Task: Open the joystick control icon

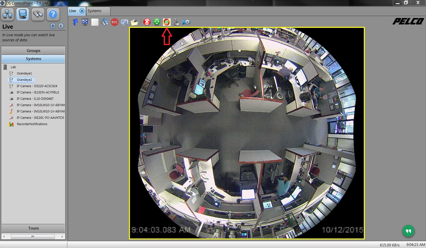Action: [x=176, y=22]
